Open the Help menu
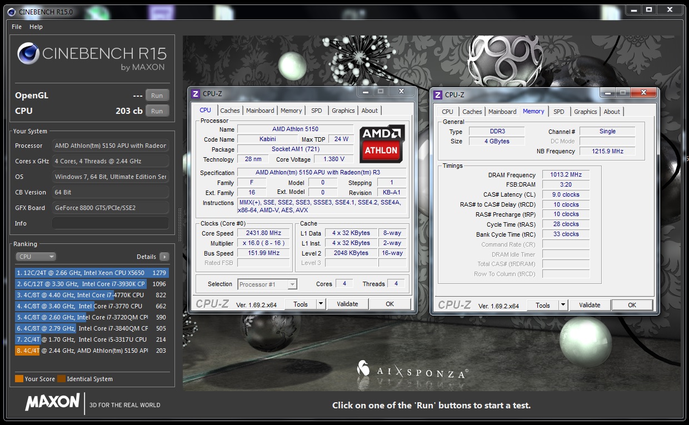The width and height of the screenshot is (689, 425). 36,27
